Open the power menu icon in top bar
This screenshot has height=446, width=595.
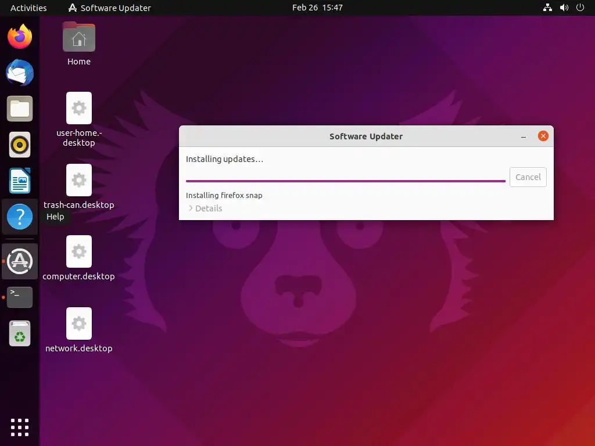pos(580,8)
